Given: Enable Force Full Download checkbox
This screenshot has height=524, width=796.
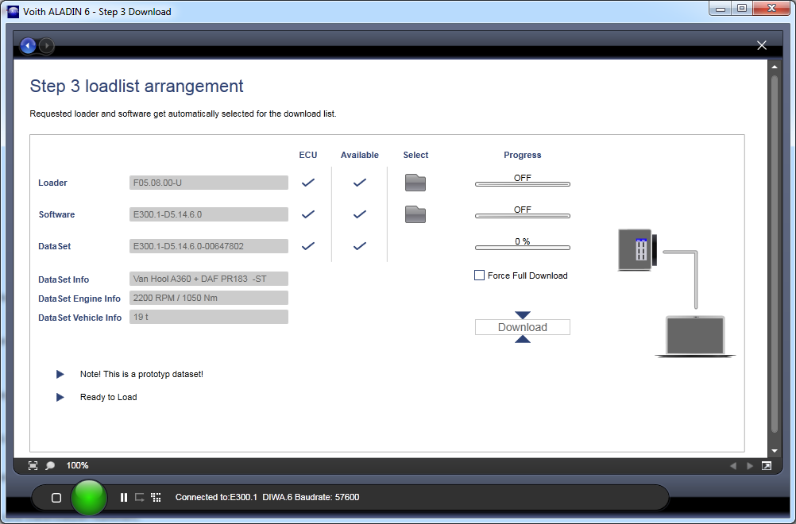Looking at the screenshot, I should point(479,275).
